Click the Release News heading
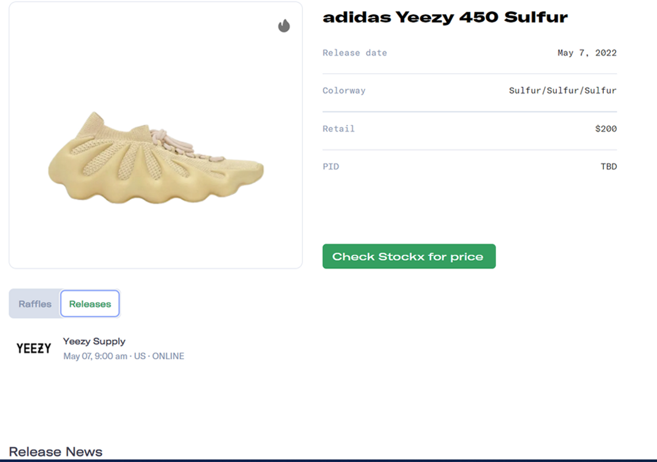 click(x=56, y=452)
